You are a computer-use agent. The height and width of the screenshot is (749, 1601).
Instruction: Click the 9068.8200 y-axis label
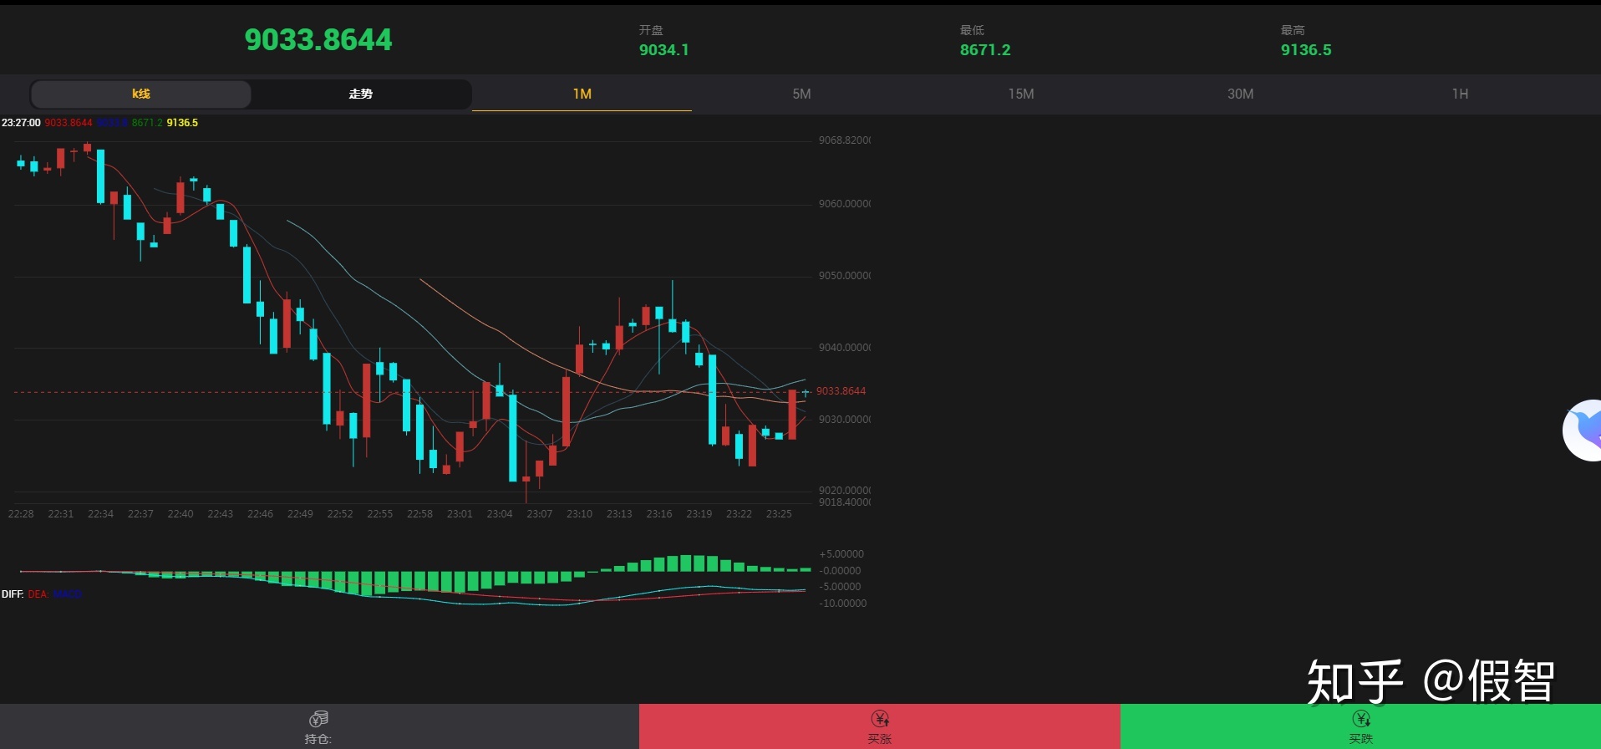click(x=844, y=140)
